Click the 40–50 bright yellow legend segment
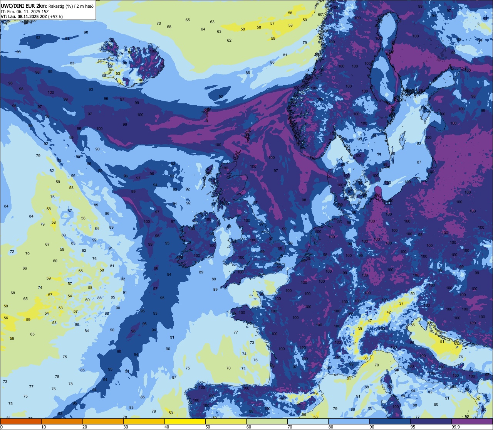 pyautogui.click(x=185, y=421)
